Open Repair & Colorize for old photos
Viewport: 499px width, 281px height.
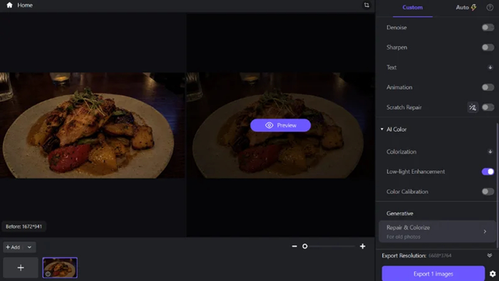point(437,232)
